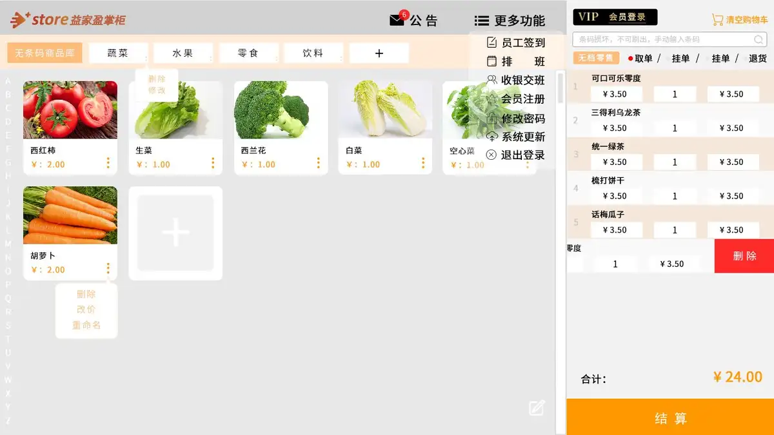Open three-dot menu on 胡萝卜 card

pyautogui.click(x=108, y=268)
